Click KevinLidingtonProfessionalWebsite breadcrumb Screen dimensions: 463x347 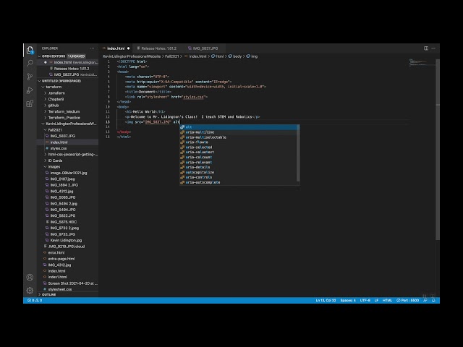[132, 56]
